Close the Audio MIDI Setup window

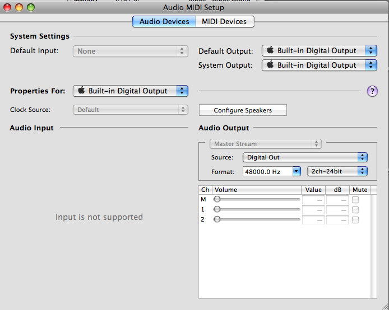[x=7, y=7]
